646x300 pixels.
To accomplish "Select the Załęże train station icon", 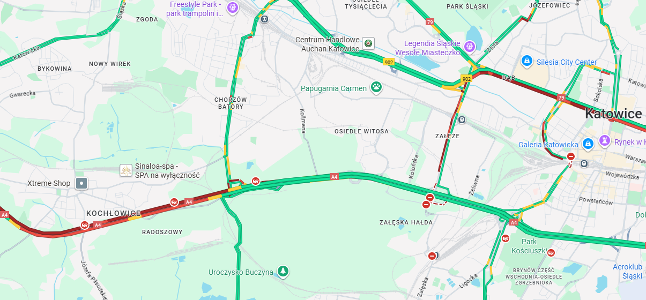I will 462,119.
